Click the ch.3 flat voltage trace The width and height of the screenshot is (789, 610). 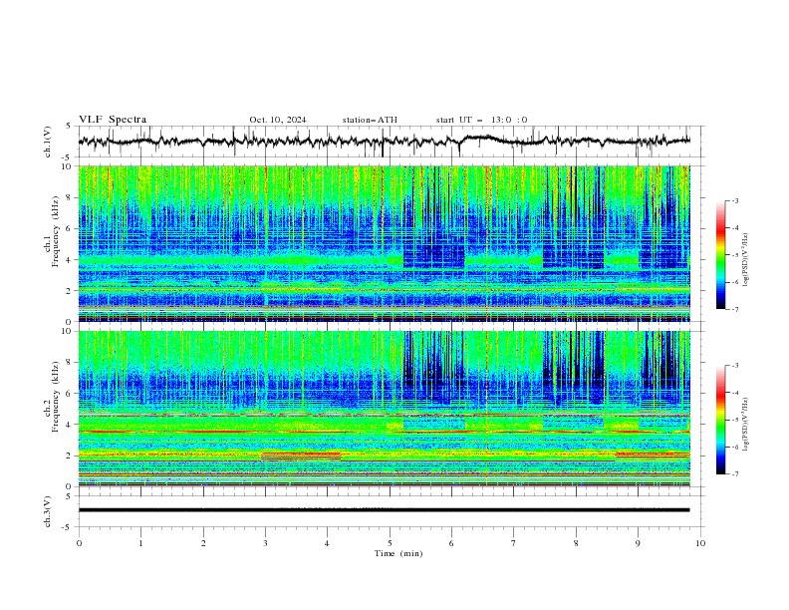point(384,510)
